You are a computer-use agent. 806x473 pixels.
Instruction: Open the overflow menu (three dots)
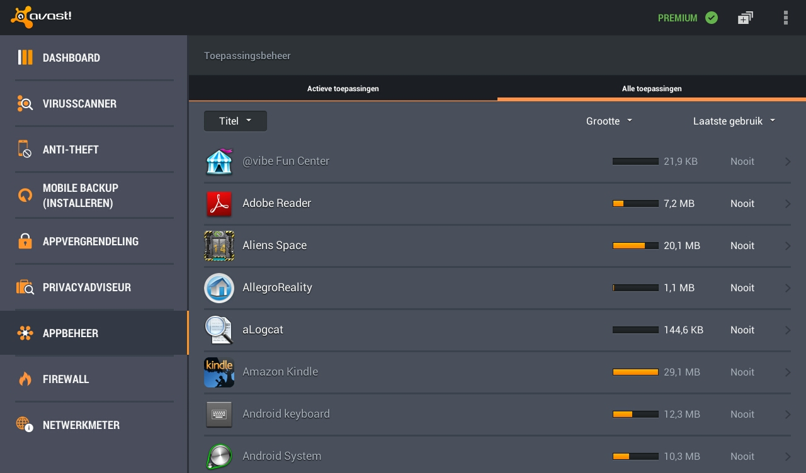click(786, 18)
